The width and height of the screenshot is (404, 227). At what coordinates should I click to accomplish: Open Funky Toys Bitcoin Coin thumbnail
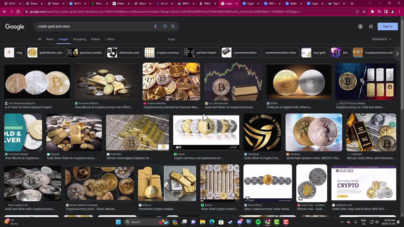pyautogui.click(x=312, y=183)
